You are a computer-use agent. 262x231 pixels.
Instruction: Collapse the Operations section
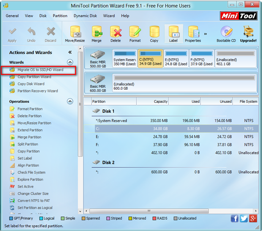(x=70, y=101)
